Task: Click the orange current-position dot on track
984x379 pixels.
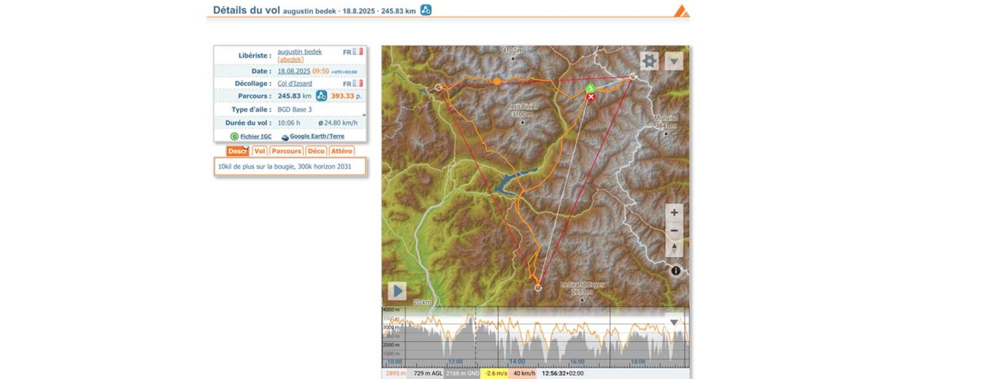Action: (497, 81)
